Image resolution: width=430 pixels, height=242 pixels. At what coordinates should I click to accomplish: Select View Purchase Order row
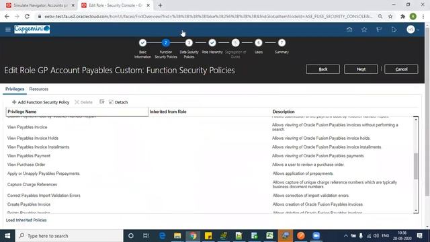(210, 165)
